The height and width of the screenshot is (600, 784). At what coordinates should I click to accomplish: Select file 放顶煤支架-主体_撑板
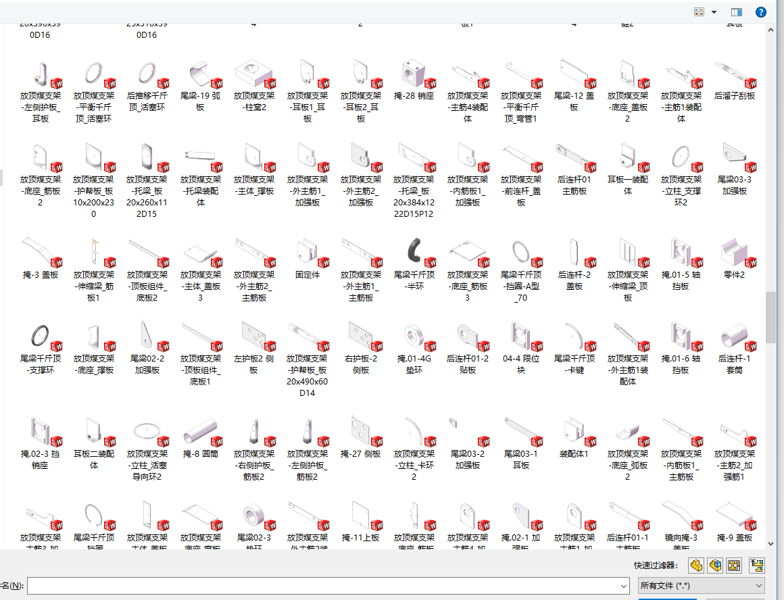coord(254,170)
